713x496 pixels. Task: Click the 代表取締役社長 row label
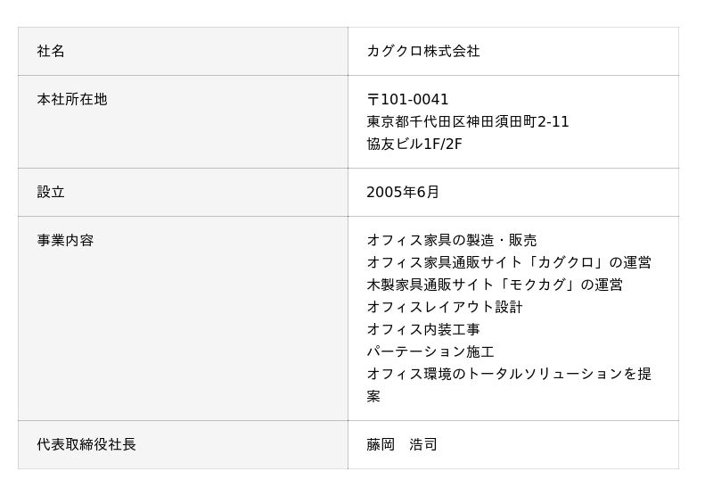point(86,445)
